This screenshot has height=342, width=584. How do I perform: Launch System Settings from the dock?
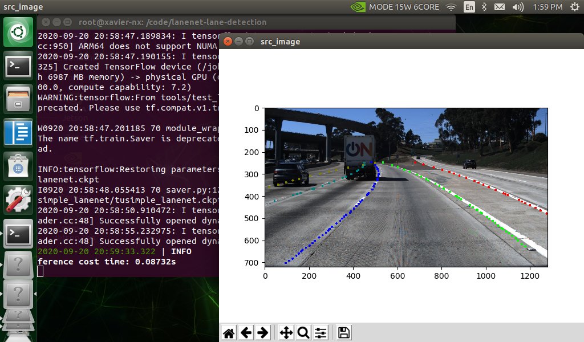tap(18, 199)
